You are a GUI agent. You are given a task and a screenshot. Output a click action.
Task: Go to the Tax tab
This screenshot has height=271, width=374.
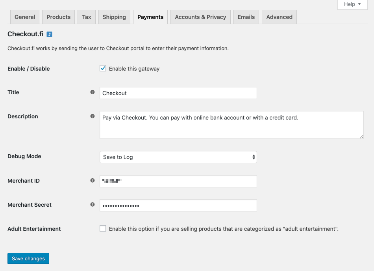tap(87, 17)
